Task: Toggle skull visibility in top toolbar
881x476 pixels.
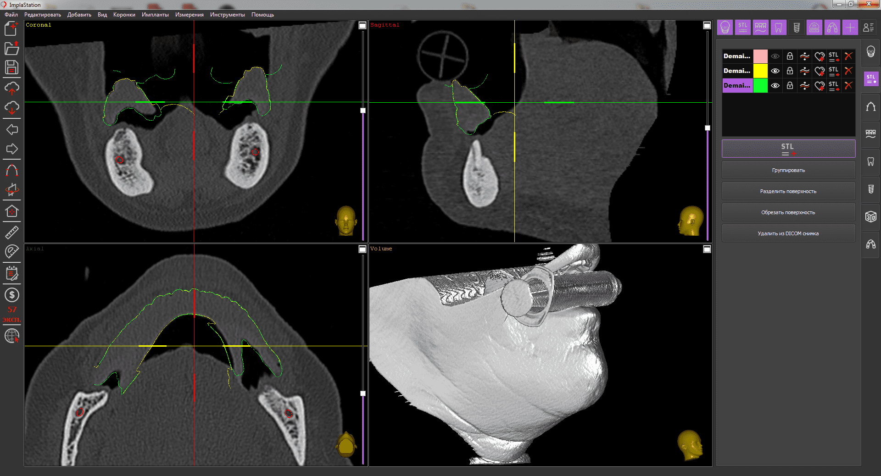Action: 725,28
